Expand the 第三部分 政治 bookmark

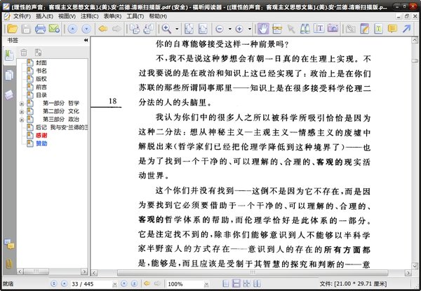click(x=22, y=120)
